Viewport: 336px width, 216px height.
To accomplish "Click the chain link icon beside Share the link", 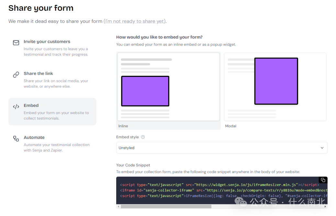I will [16, 74].
